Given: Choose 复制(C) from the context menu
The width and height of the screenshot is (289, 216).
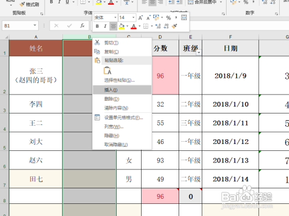Looking at the screenshot, I should click(x=122, y=52).
